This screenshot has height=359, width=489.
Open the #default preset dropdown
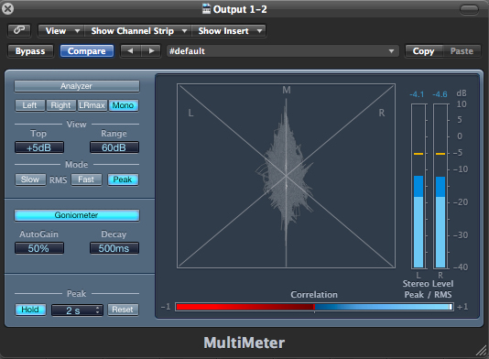(282, 51)
